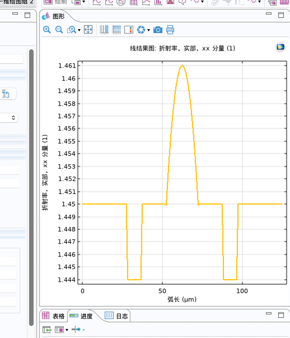290x338 pixels.
Task: Click the magenta grid icon at the ribbon's right edge
Action: (285, 2)
